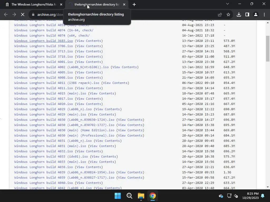Open Windows Longhorn build 4040.iso link
This screenshot has height=202, width=270.
click(44, 183)
